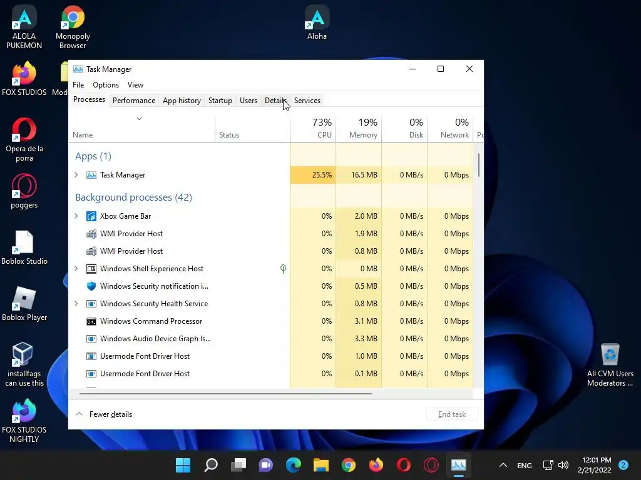The height and width of the screenshot is (480, 641).
Task: Open the volume control in system tray
Action: (x=563, y=465)
